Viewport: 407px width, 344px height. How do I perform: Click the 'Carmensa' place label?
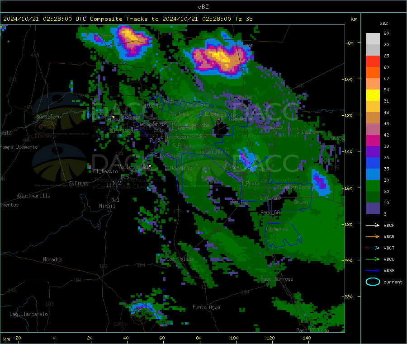pyautogui.click(x=277, y=229)
